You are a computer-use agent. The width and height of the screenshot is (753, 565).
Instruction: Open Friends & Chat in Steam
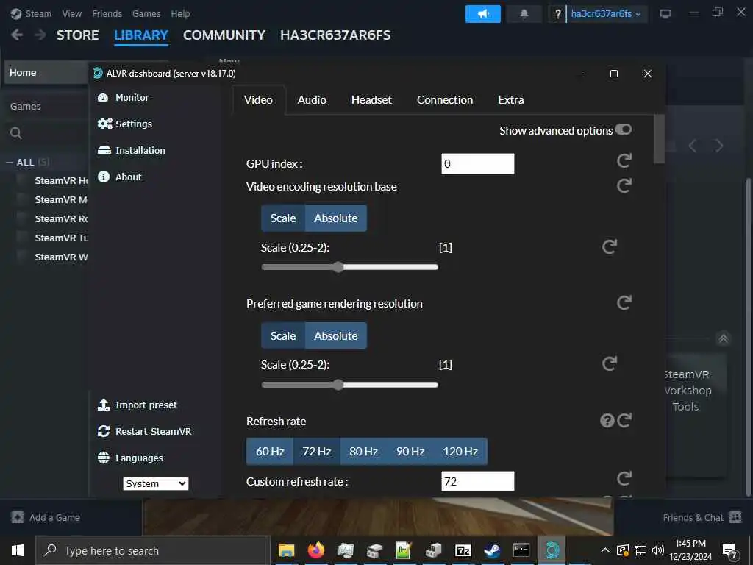702,517
